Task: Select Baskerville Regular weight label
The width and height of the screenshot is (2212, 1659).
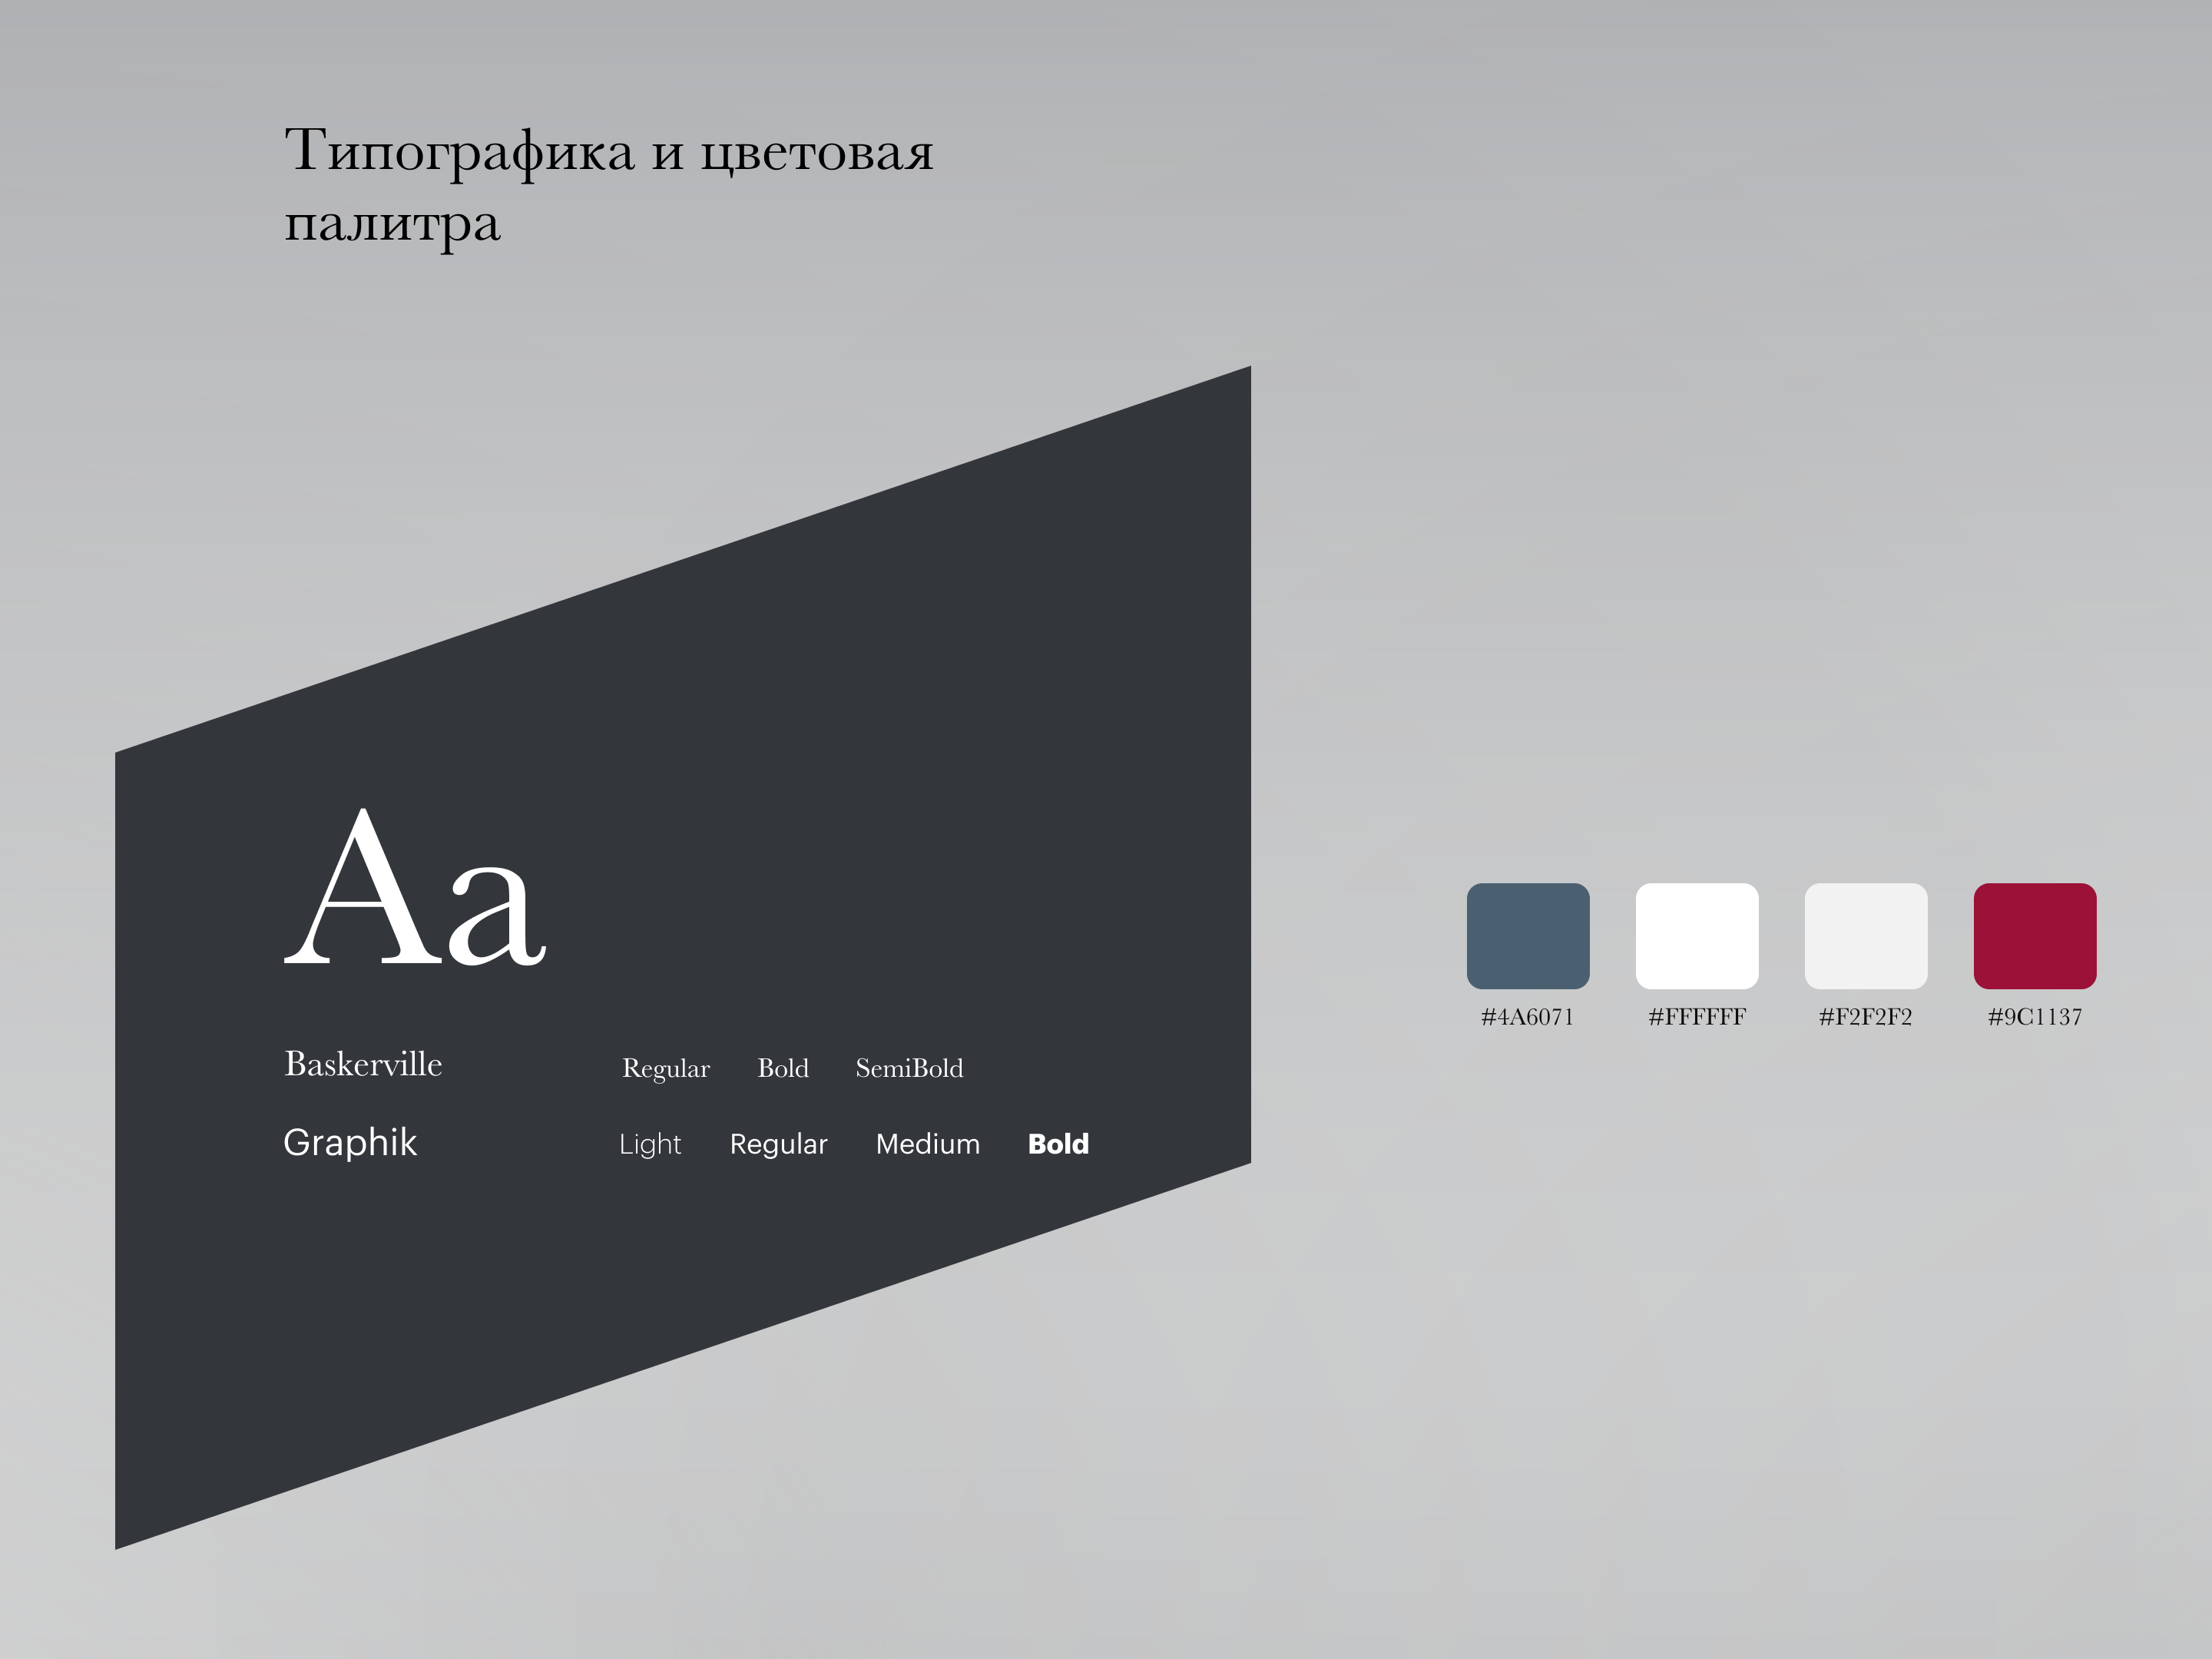Action: 666,1068
